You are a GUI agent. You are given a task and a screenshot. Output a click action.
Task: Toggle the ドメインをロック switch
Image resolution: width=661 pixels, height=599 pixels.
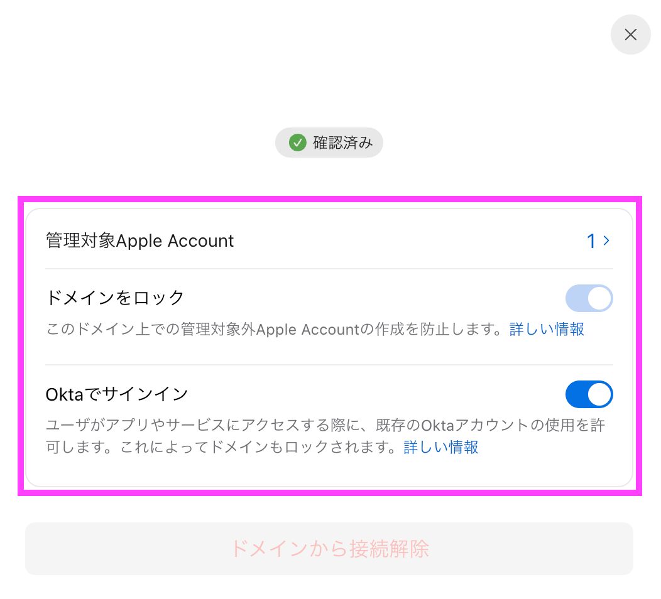[589, 298]
